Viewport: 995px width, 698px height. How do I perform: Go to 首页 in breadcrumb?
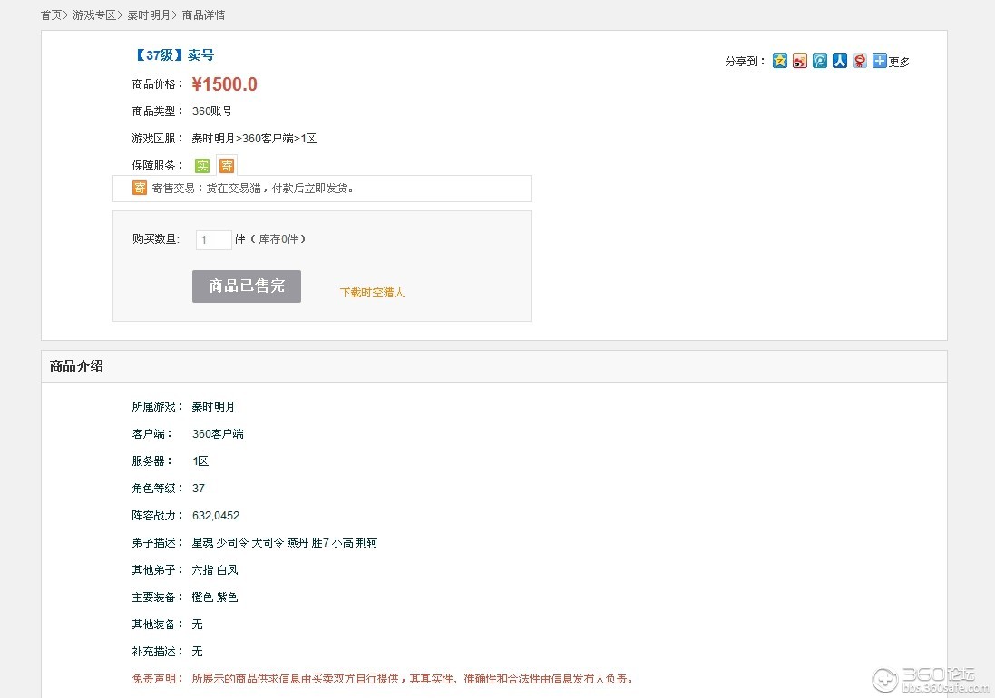tap(52, 15)
